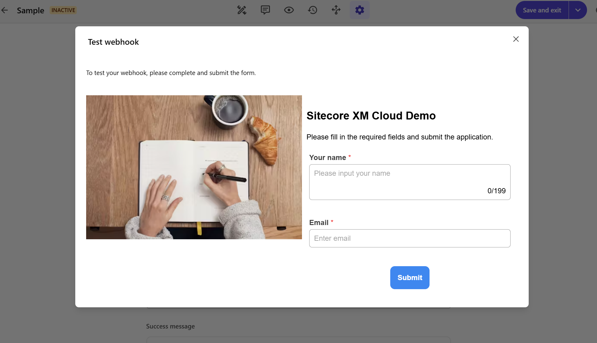Open the version history clock icon

pos(313,10)
